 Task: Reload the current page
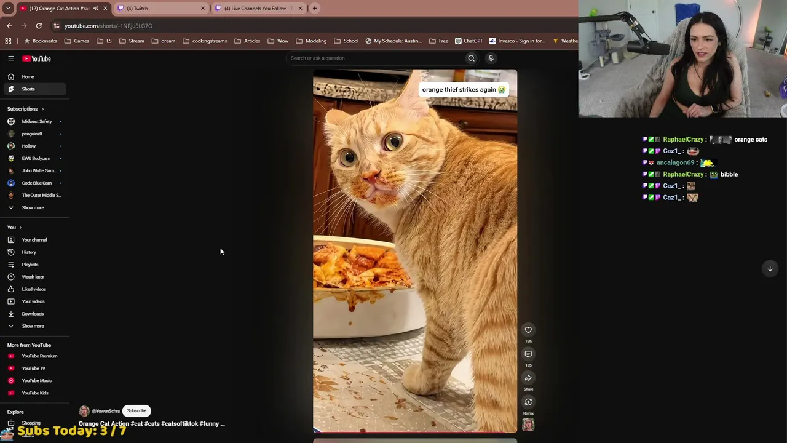click(39, 26)
